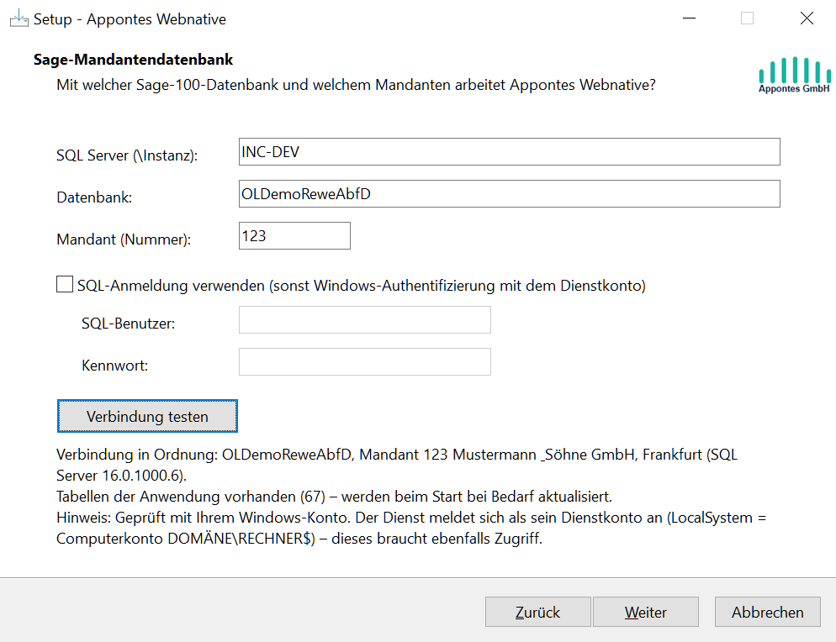The width and height of the screenshot is (836, 642).
Task: Go back with the Zurück button
Action: click(538, 612)
